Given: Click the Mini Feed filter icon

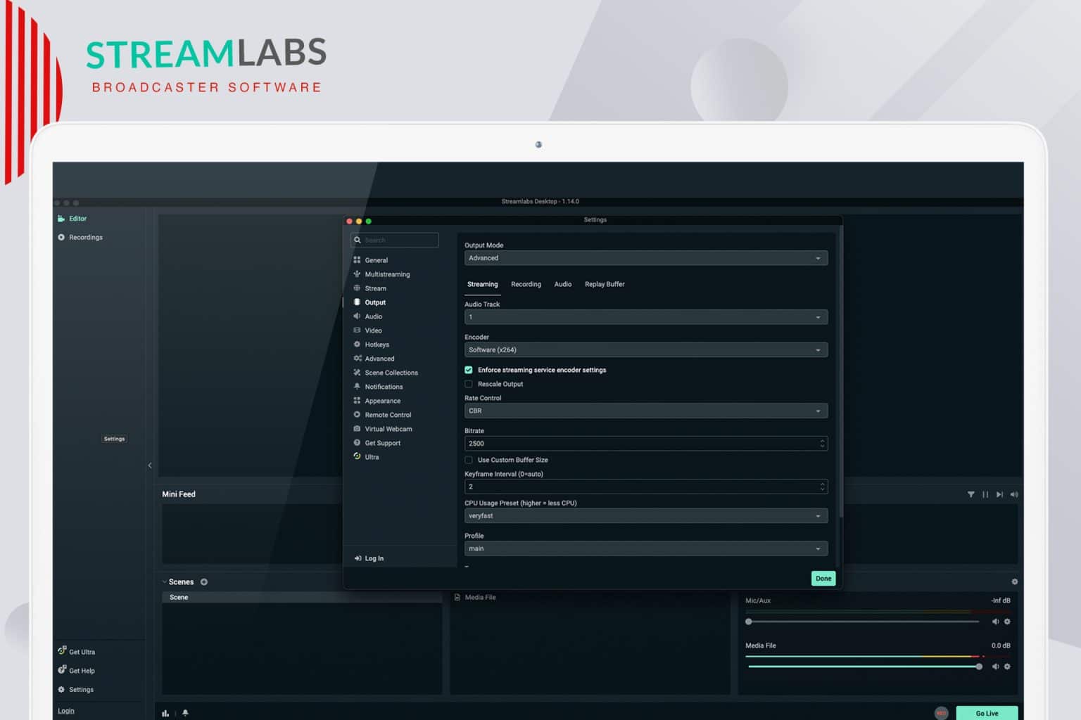Looking at the screenshot, I should click(x=971, y=494).
